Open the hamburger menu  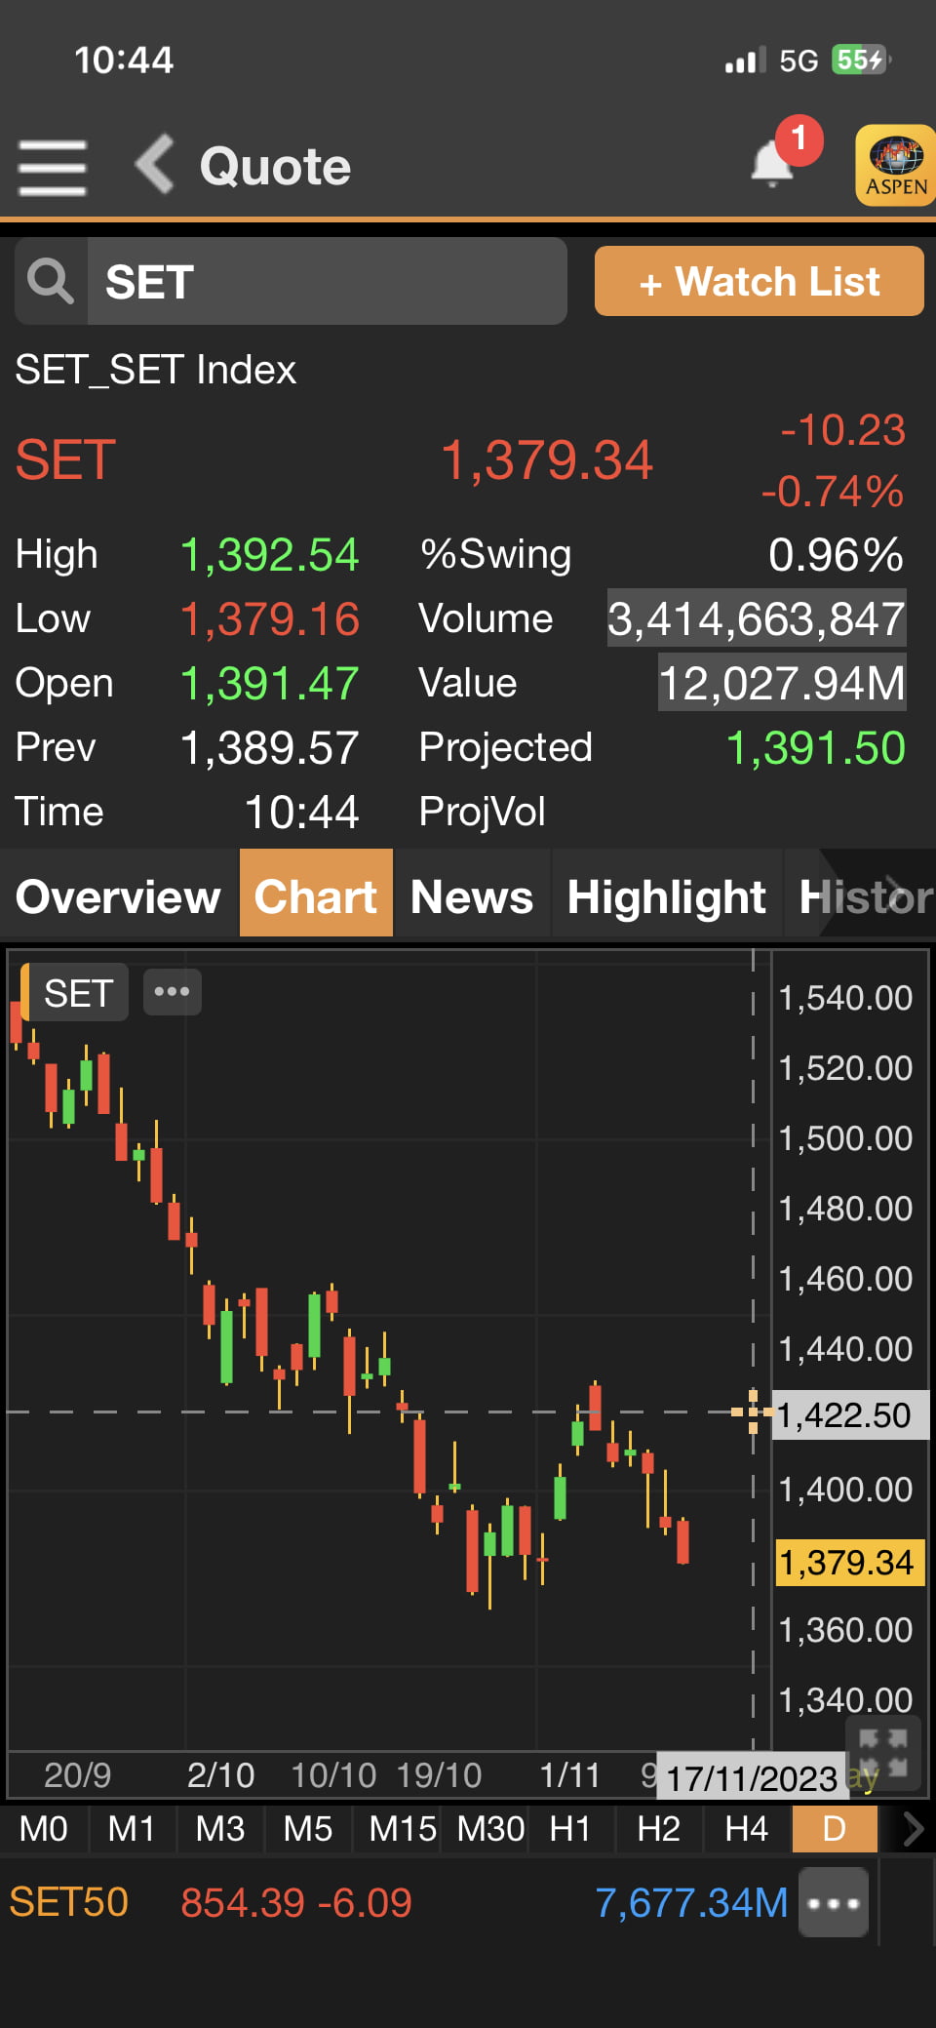[x=53, y=167]
